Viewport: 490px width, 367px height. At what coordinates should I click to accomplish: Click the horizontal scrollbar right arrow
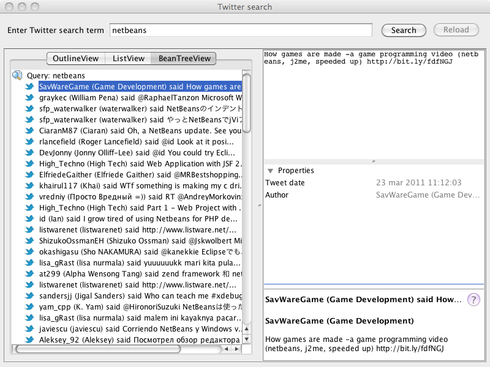[237, 349]
